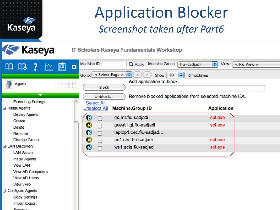Image resolution: width=280 pixels, height=210 pixels.
Task: Open LAN Watch in the sidebar
Action: 23,153
